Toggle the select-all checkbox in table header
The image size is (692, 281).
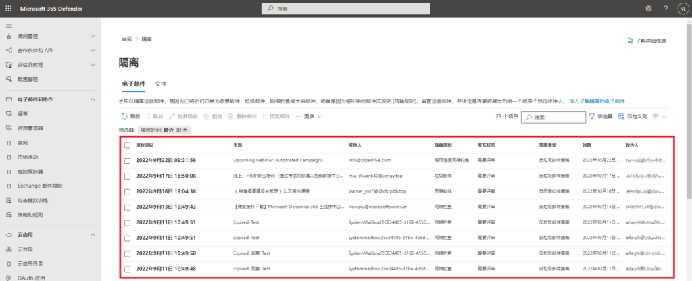pyautogui.click(x=127, y=145)
